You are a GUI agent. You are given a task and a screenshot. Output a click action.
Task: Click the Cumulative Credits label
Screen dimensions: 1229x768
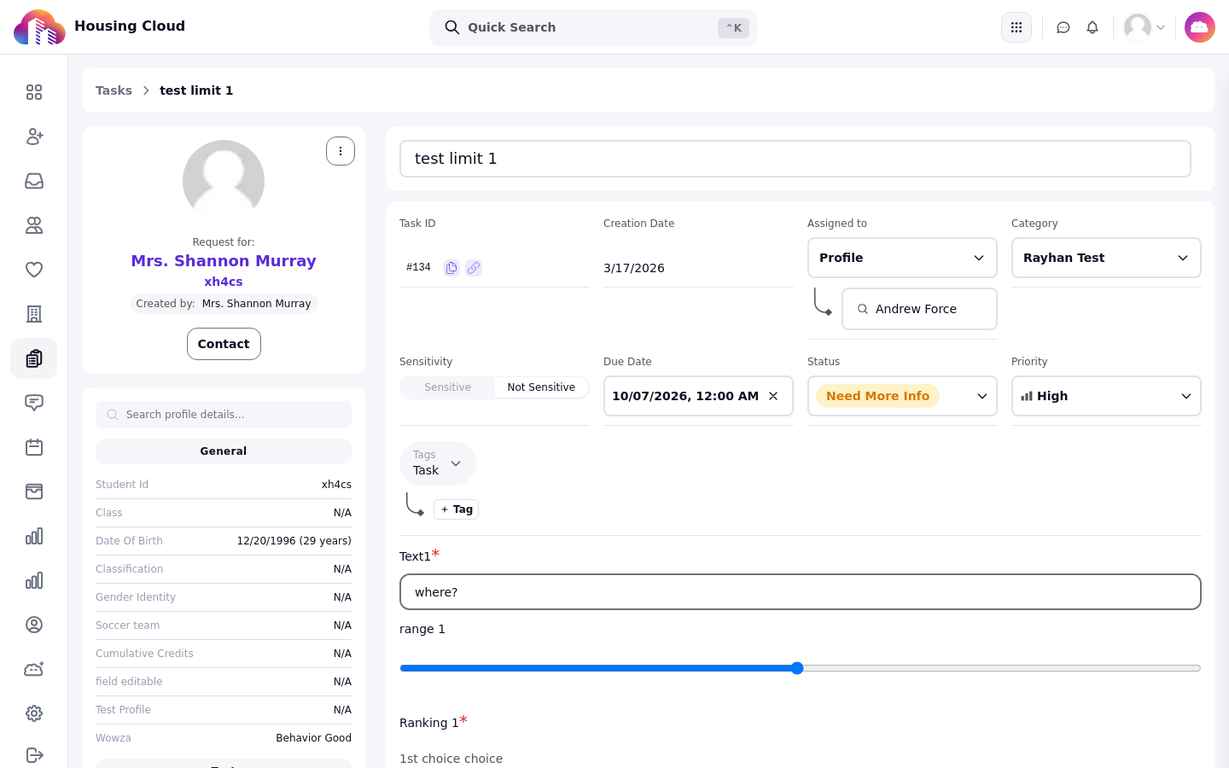[x=144, y=654]
